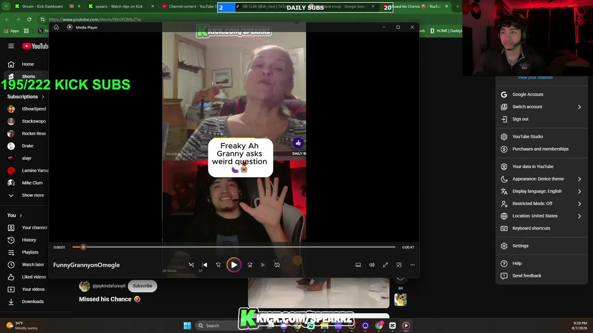This screenshot has width=593, height=333.
Task: Expand Show more subscriptions
Action: (x=28, y=195)
